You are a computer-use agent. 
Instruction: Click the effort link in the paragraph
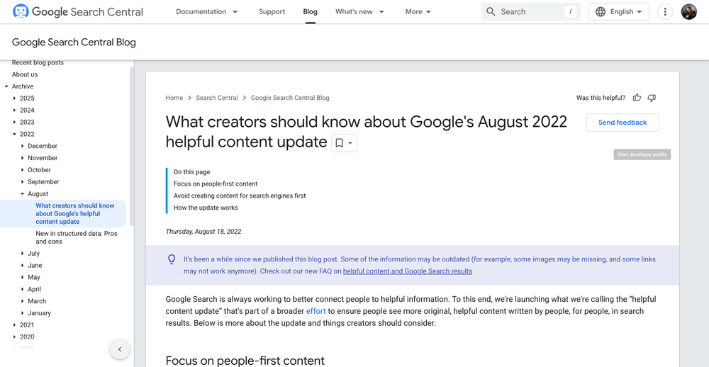(x=316, y=311)
